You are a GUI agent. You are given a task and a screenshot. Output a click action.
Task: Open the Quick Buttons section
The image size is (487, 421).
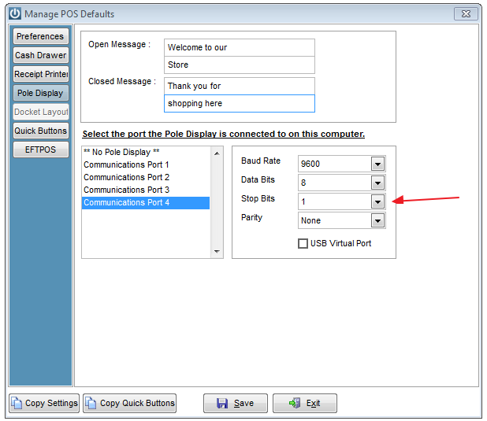pyautogui.click(x=41, y=131)
